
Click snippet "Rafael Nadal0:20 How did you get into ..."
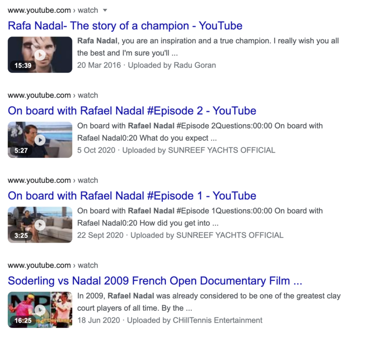coord(148,223)
